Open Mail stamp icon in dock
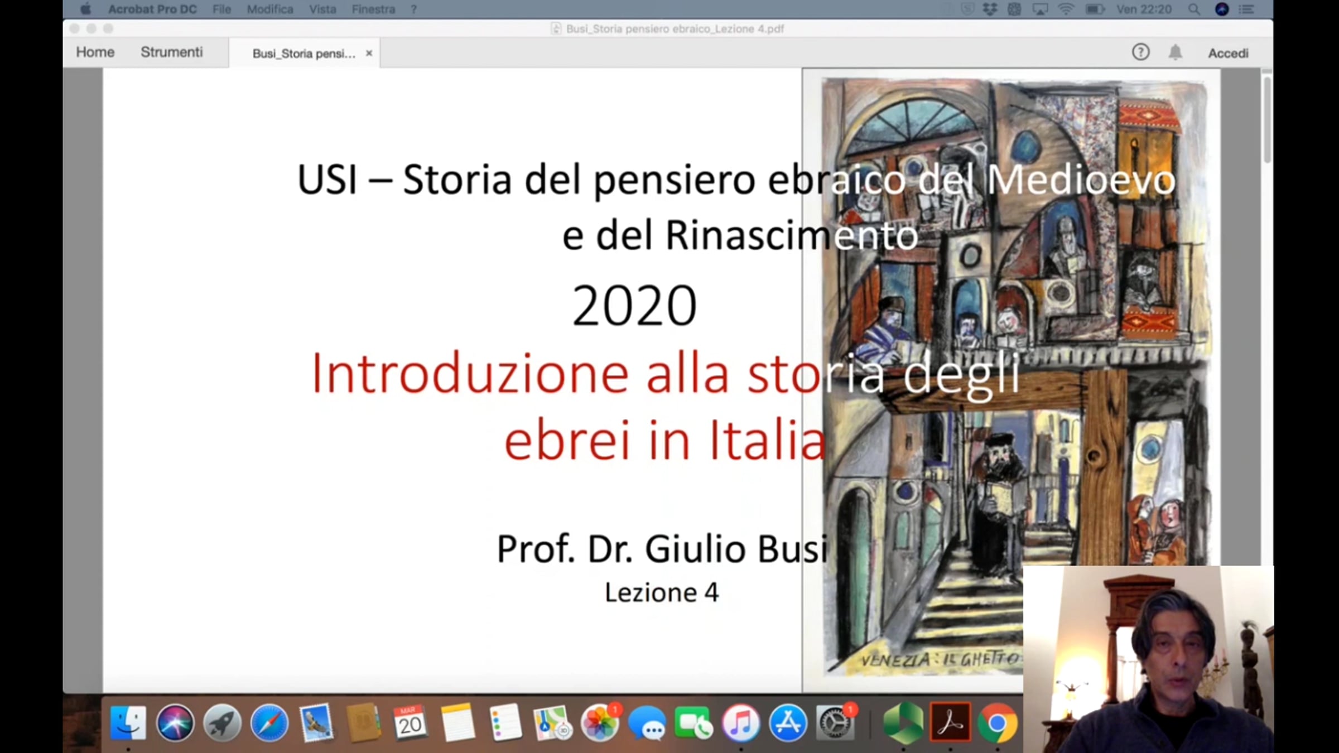Screen dimensions: 1339x753 [x=316, y=723]
